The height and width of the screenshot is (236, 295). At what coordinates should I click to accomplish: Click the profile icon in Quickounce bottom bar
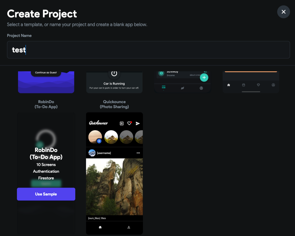[x=129, y=227]
